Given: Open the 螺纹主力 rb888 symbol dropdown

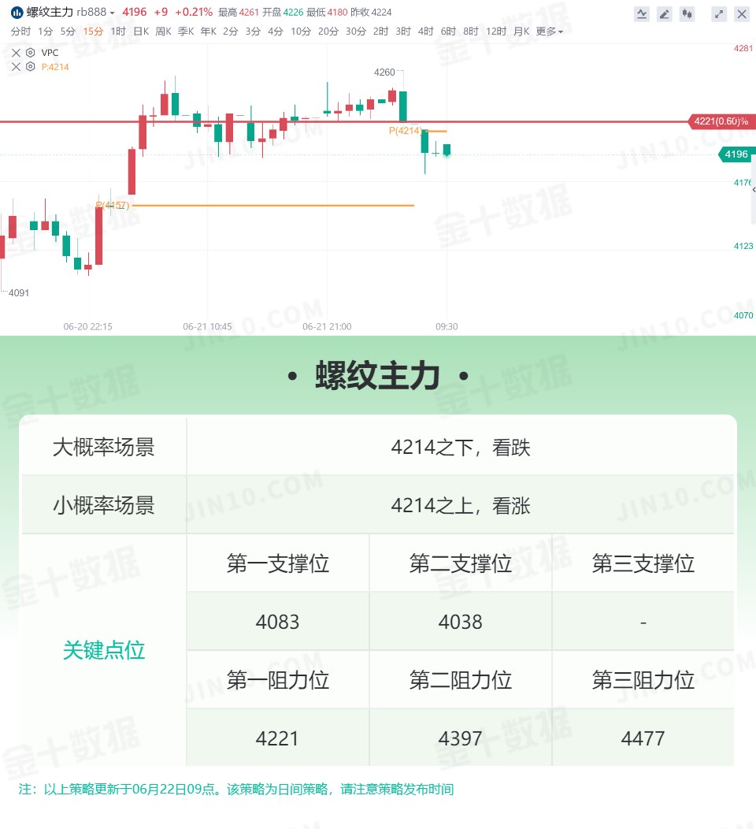Looking at the screenshot, I should tap(70, 12).
